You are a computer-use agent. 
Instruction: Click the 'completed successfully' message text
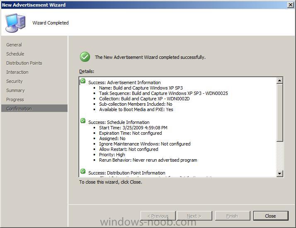click(x=150, y=57)
